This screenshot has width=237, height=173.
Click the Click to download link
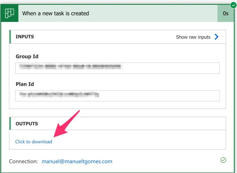tap(34, 142)
